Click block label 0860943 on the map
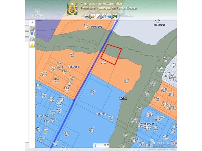 (101, 114)
